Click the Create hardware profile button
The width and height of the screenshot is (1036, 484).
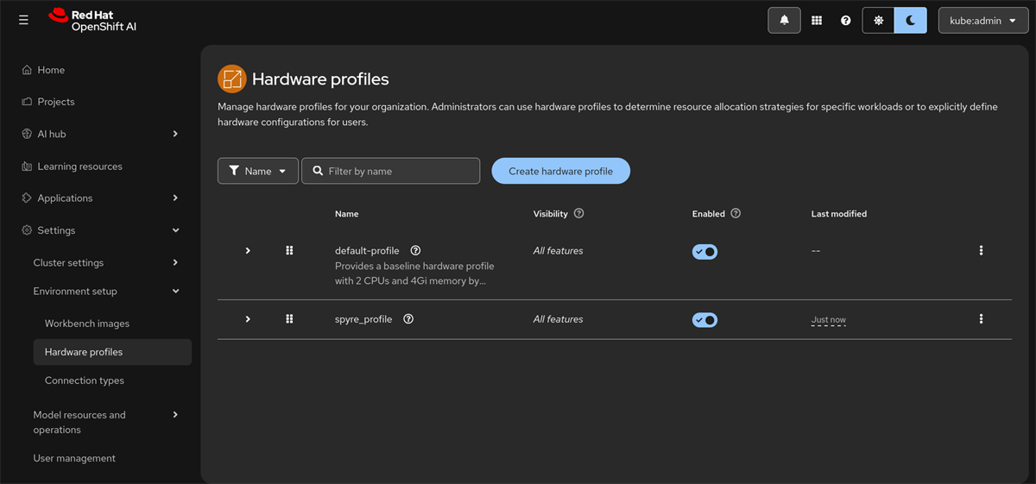pyautogui.click(x=560, y=171)
